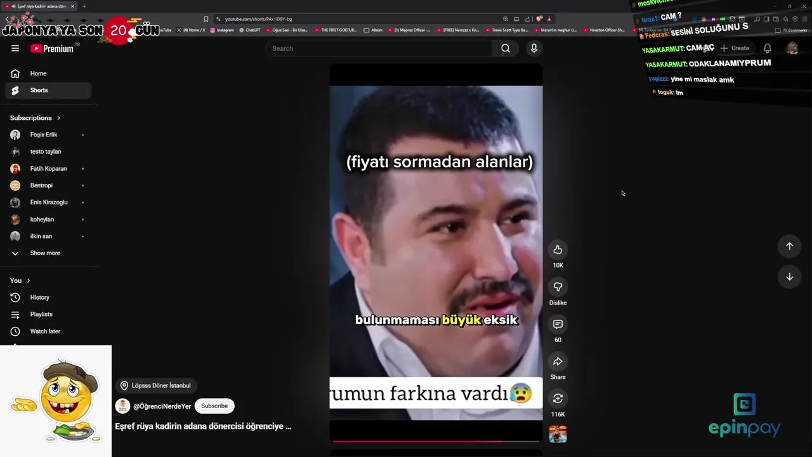812x457 pixels.
Task: Open the zoom magnifier in the address bar
Action: point(506,19)
